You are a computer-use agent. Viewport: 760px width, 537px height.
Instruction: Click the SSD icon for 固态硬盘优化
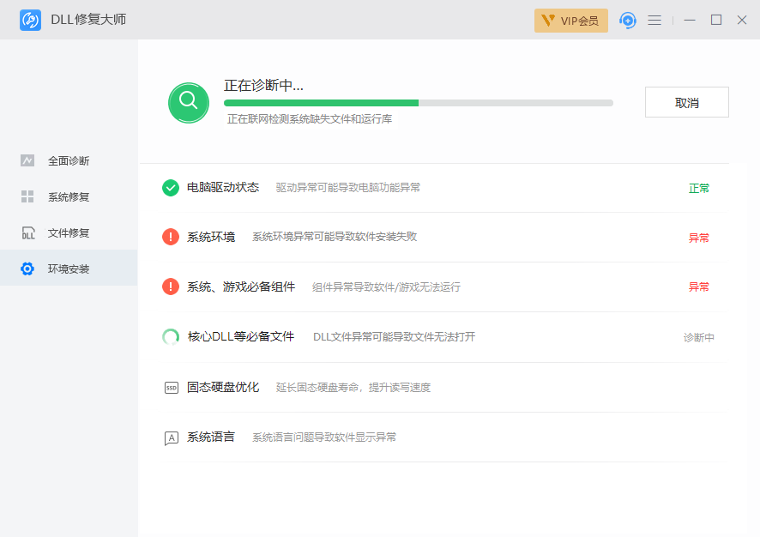pyautogui.click(x=171, y=388)
